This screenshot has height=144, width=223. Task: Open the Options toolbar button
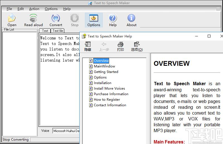pyautogui.click(x=94, y=20)
